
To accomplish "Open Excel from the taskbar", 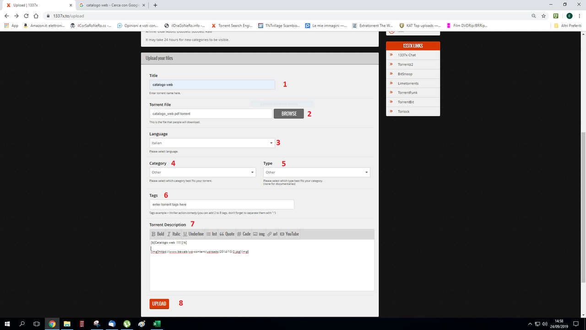I will tap(157, 324).
